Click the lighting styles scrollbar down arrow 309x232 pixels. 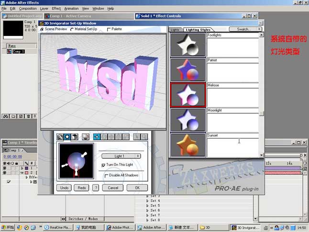[x=261, y=155]
